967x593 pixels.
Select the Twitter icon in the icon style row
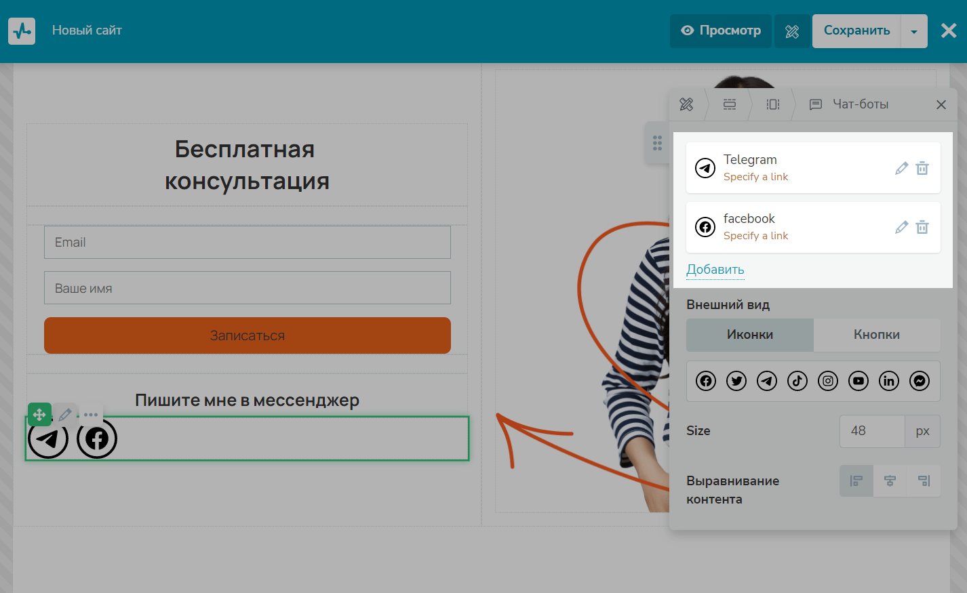pos(736,381)
